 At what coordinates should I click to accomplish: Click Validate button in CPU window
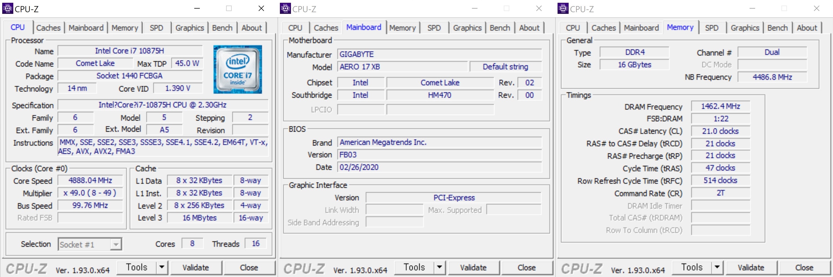pos(196,268)
